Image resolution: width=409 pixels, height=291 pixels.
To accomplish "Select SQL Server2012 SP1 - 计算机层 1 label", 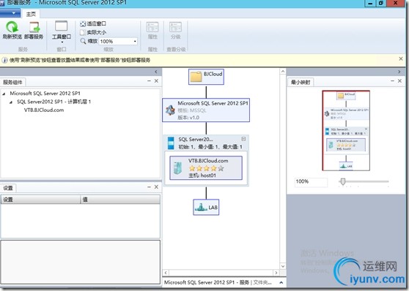I will click(54, 102).
